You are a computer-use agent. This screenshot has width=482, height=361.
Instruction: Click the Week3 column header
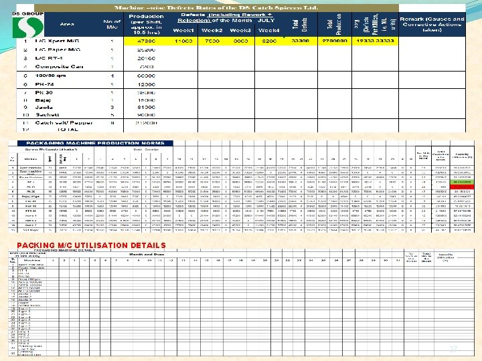240,30
